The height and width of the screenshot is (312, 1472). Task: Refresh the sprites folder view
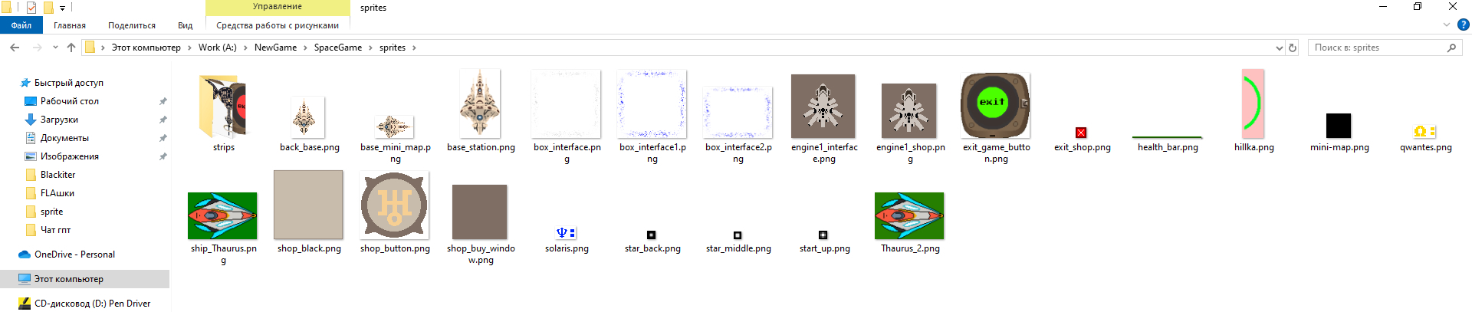[1293, 48]
